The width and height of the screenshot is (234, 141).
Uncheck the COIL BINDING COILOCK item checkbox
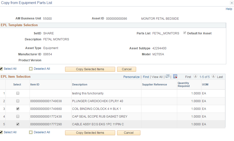pyautogui.click(x=18, y=109)
